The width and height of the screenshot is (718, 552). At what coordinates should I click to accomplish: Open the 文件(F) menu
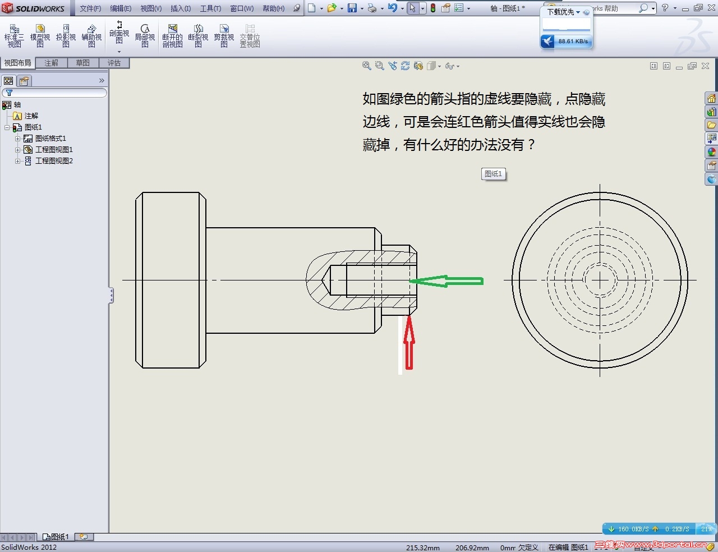[90, 8]
